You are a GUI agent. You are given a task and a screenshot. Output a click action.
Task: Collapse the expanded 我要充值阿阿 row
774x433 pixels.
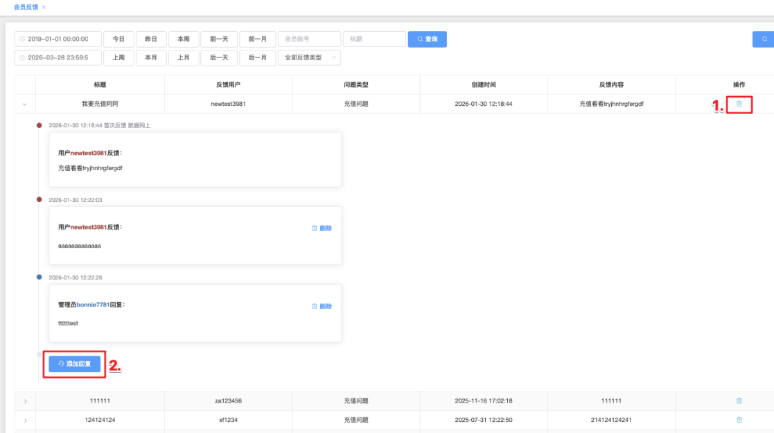25,104
